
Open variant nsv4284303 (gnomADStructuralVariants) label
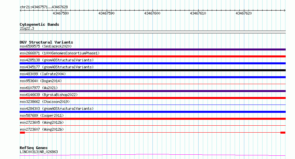[x=57, y=109]
